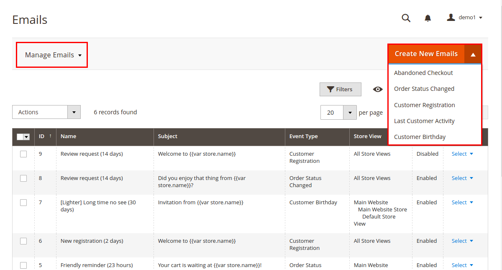Click the '[Lighter] Long time no see (30 days)' name

(x=98, y=206)
